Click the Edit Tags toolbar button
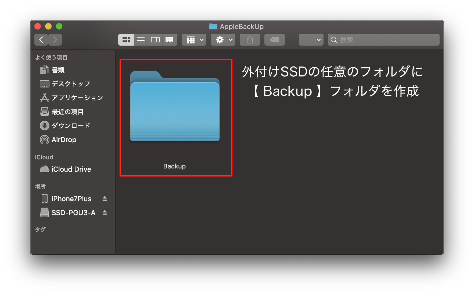 point(274,40)
